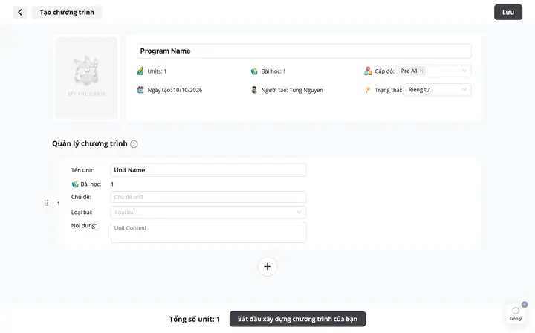This screenshot has height=333, width=535.
Task: Click the Tên unit: label
Action: [x=82, y=170]
